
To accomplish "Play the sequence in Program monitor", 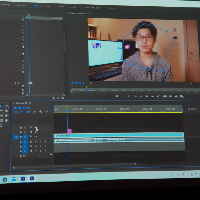I will 146,96.
